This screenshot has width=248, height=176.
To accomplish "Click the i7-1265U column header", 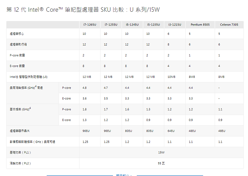I will click(x=90, y=25).
